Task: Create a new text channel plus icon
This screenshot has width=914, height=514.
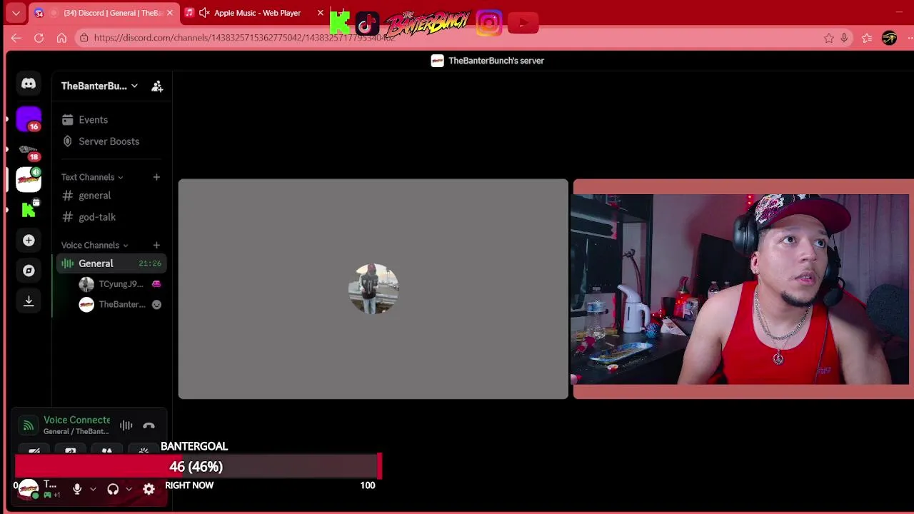Action: 156,177
